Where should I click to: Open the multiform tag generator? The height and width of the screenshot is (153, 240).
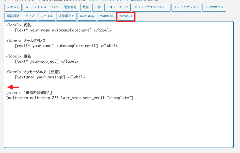(106, 16)
